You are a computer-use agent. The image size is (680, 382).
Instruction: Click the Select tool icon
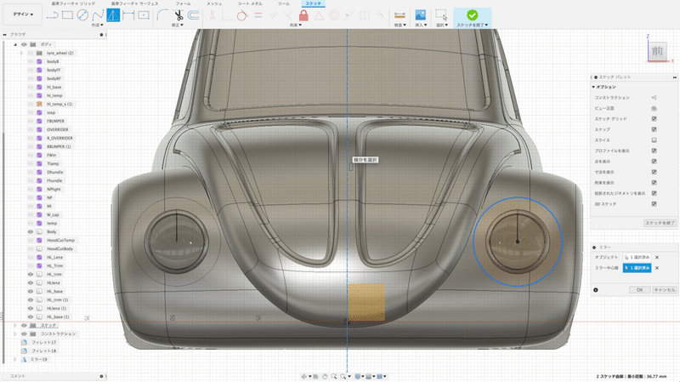(x=441, y=15)
